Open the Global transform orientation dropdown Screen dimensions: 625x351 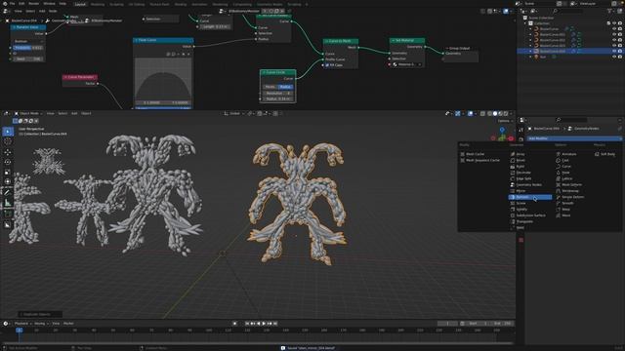click(x=233, y=113)
